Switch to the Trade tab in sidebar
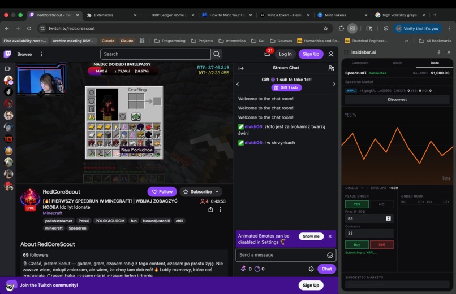The width and height of the screenshot is (456, 294). (x=435, y=63)
